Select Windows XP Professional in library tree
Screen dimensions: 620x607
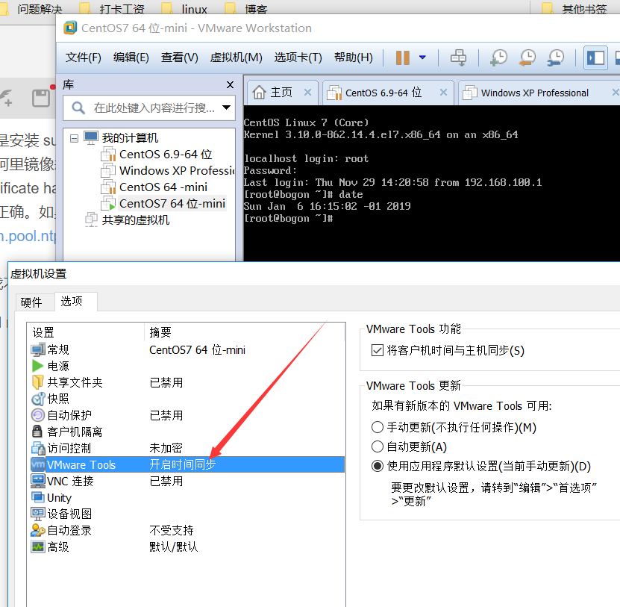pos(168,170)
